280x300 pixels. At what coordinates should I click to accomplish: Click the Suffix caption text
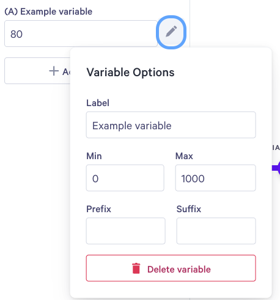pyautogui.click(x=189, y=209)
